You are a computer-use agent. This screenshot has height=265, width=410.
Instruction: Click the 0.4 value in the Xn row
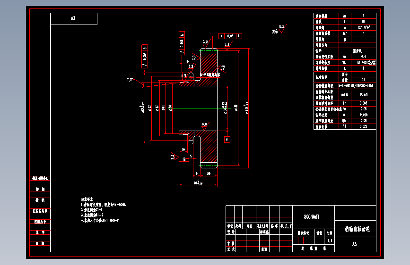(x=364, y=57)
